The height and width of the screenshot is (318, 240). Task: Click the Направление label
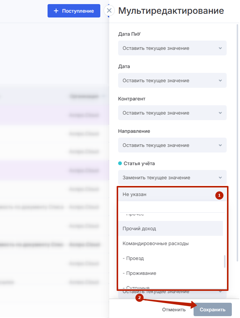(134, 131)
